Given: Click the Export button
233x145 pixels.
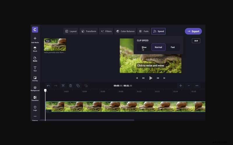Looking at the screenshot, I should [193, 31].
